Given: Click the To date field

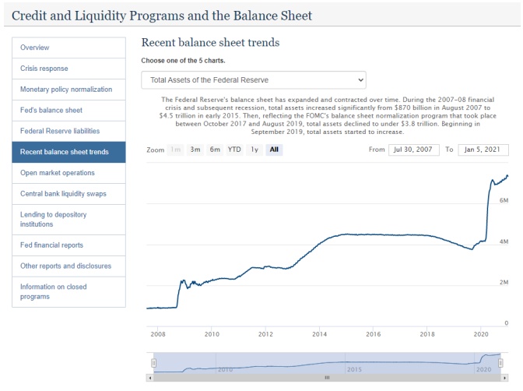Looking at the screenshot, I should click(483, 150).
